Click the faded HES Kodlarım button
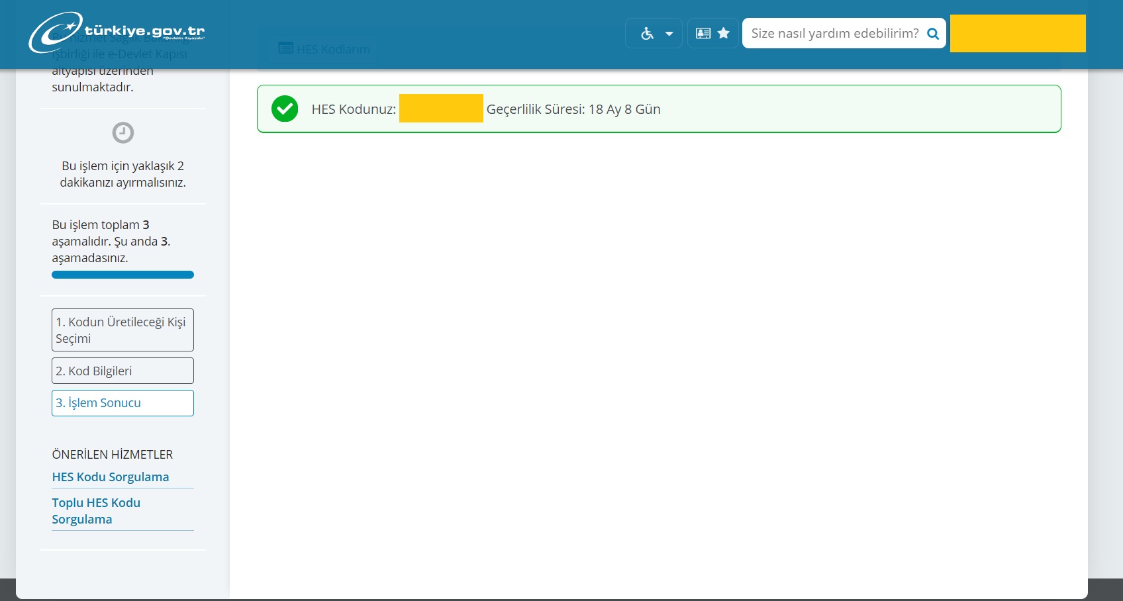The width and height of the screenshot is (1123, 601). pos(323,49)
